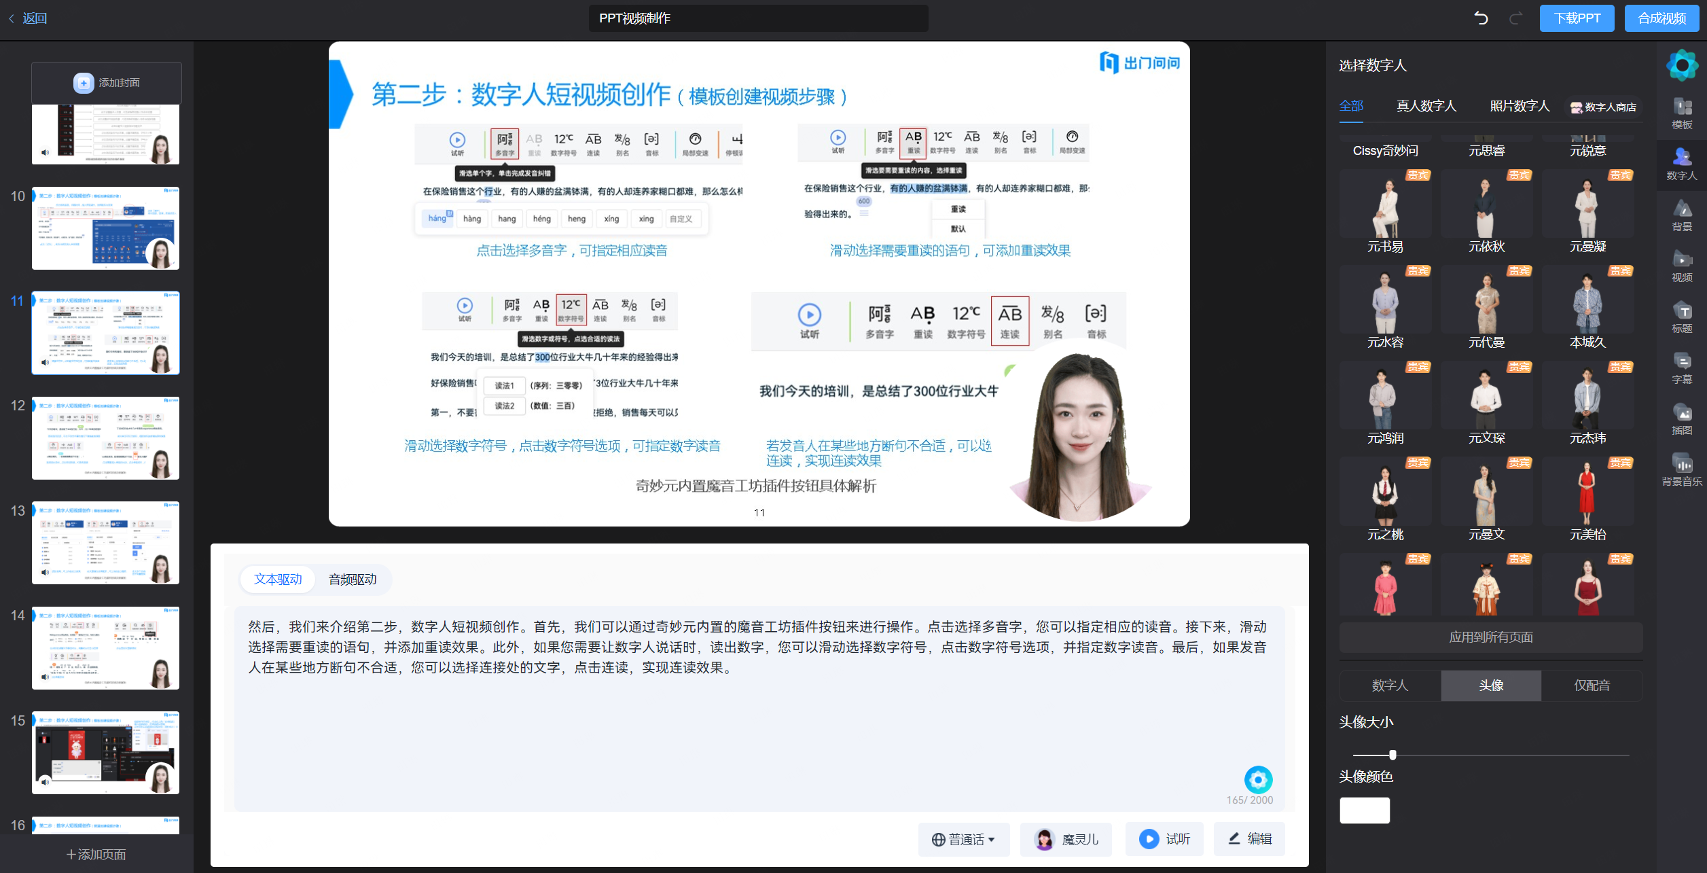Click the AI assistant icon in text box
Viewport: 1707px width, 873px height.
coord(1258,779)
